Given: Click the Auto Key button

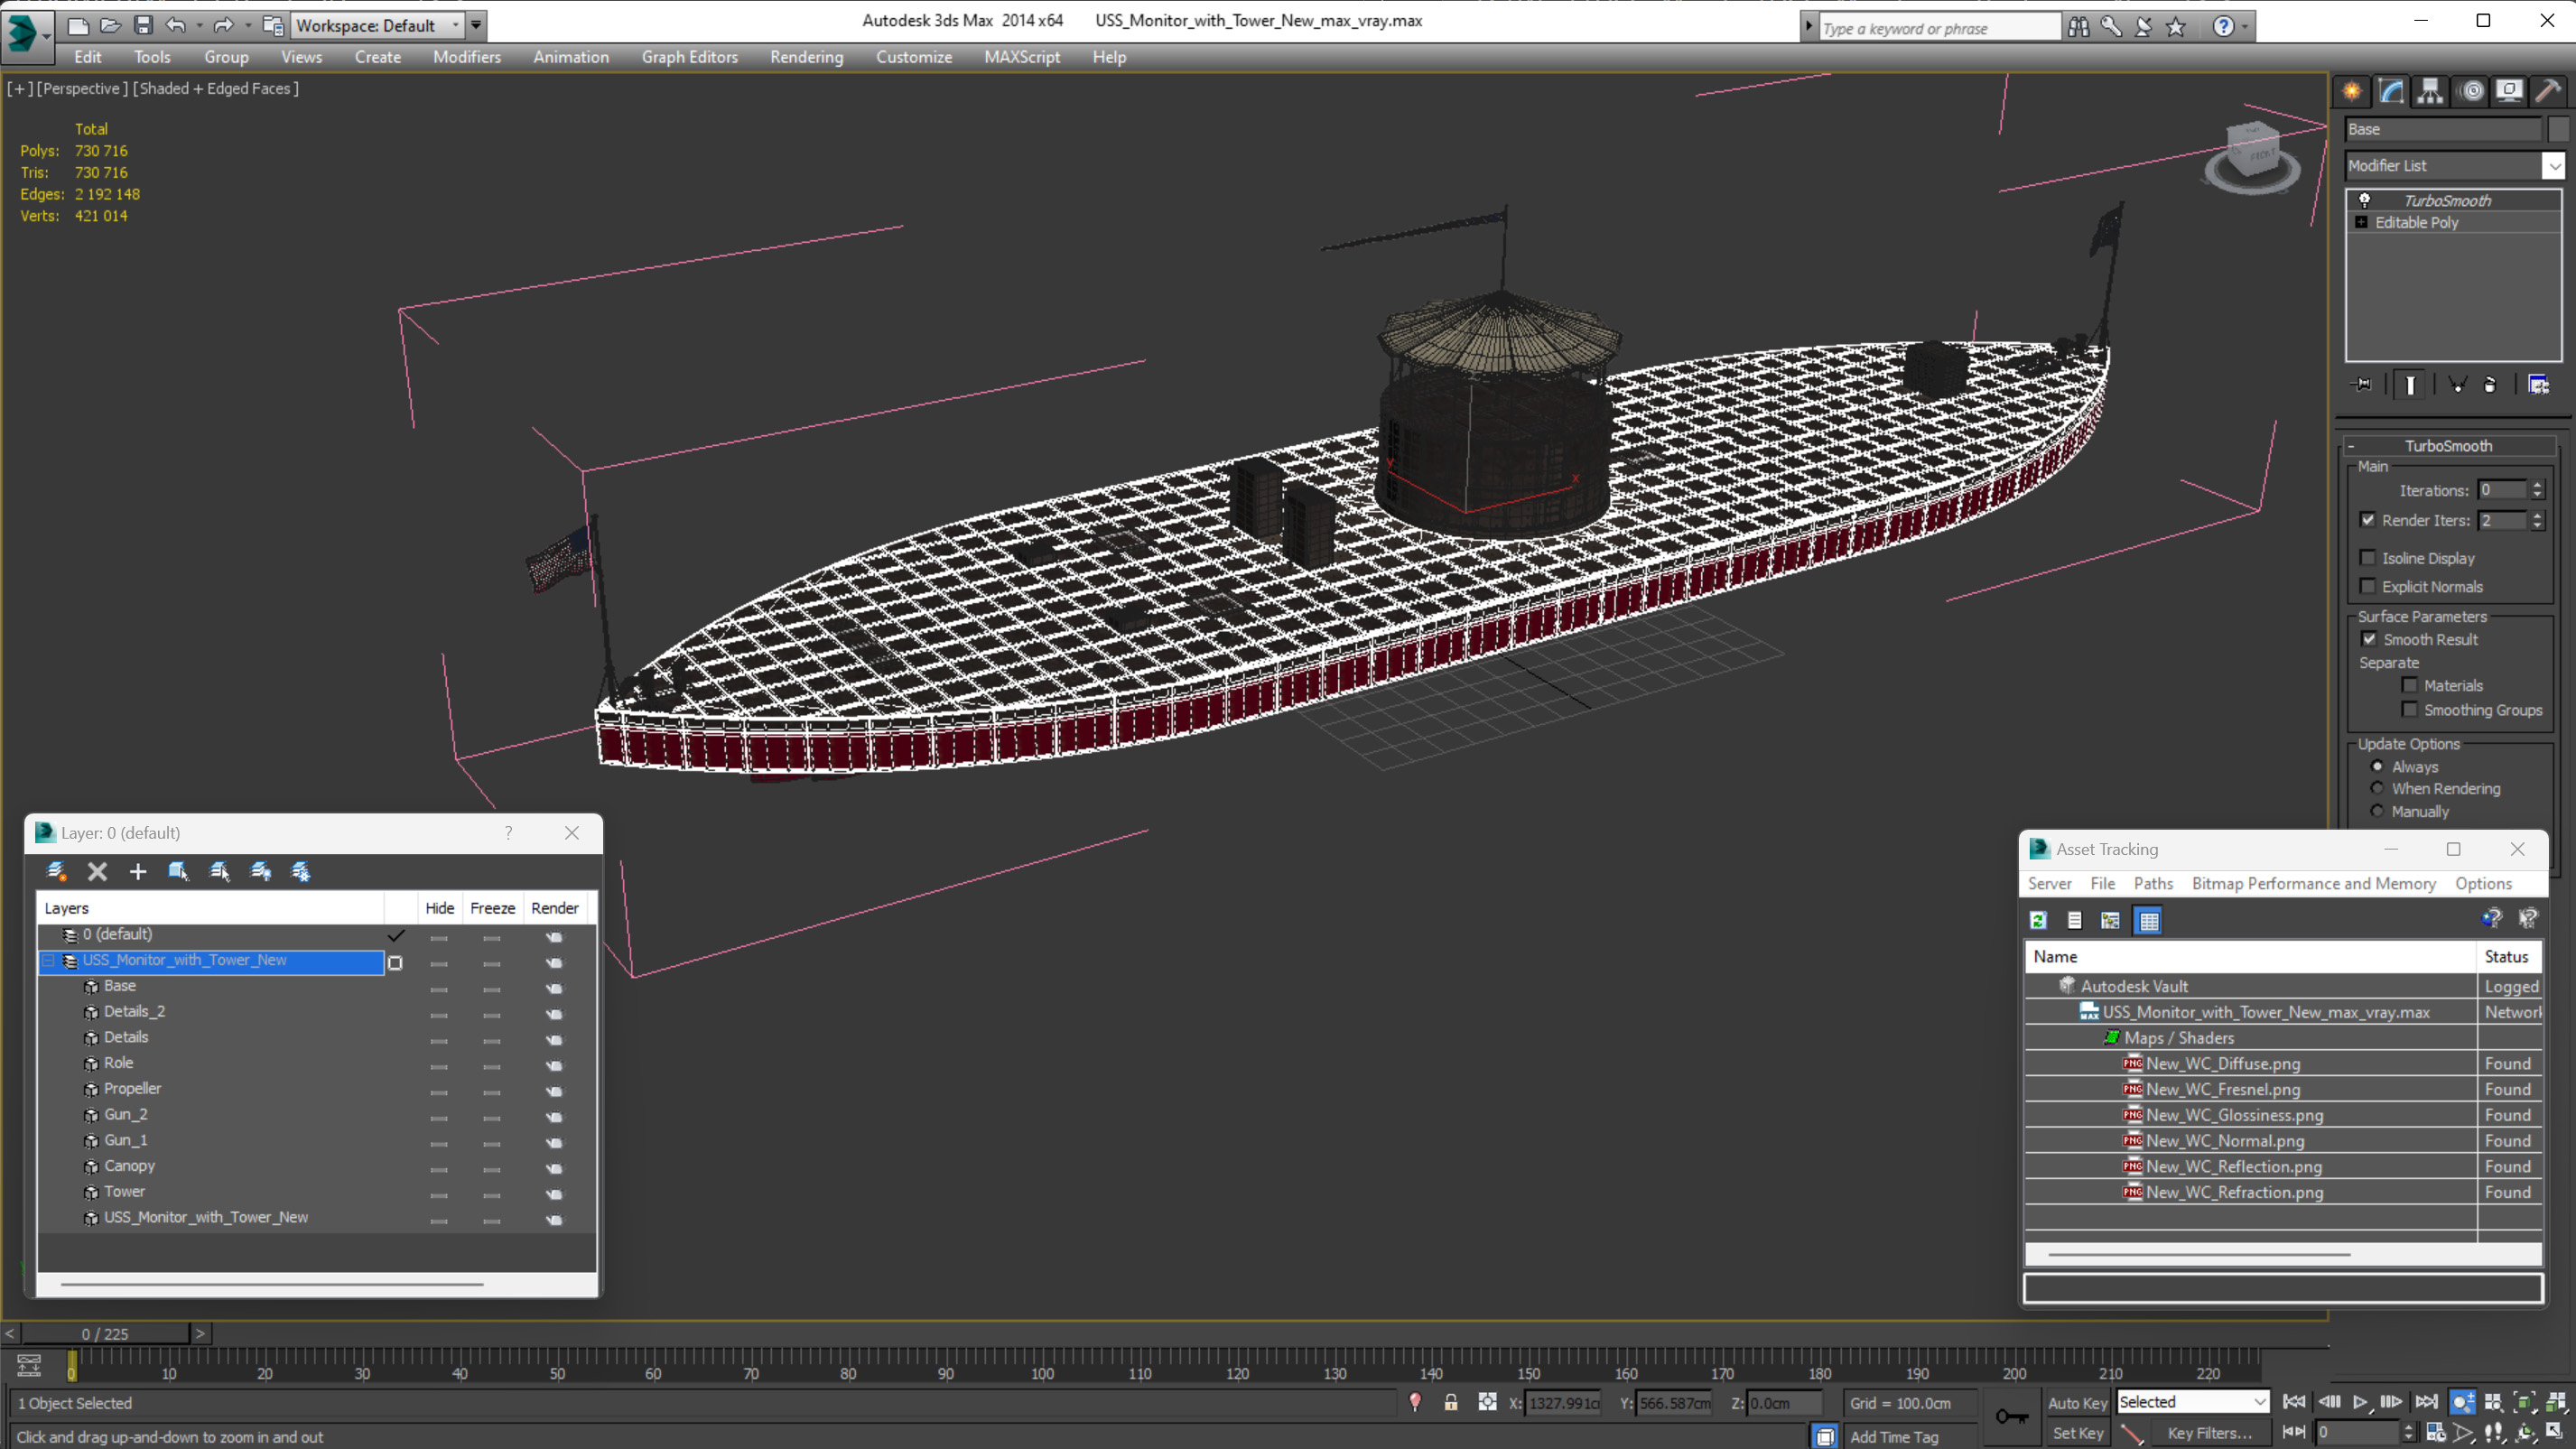Looking at the screenshot, I should [2077, 1403].
